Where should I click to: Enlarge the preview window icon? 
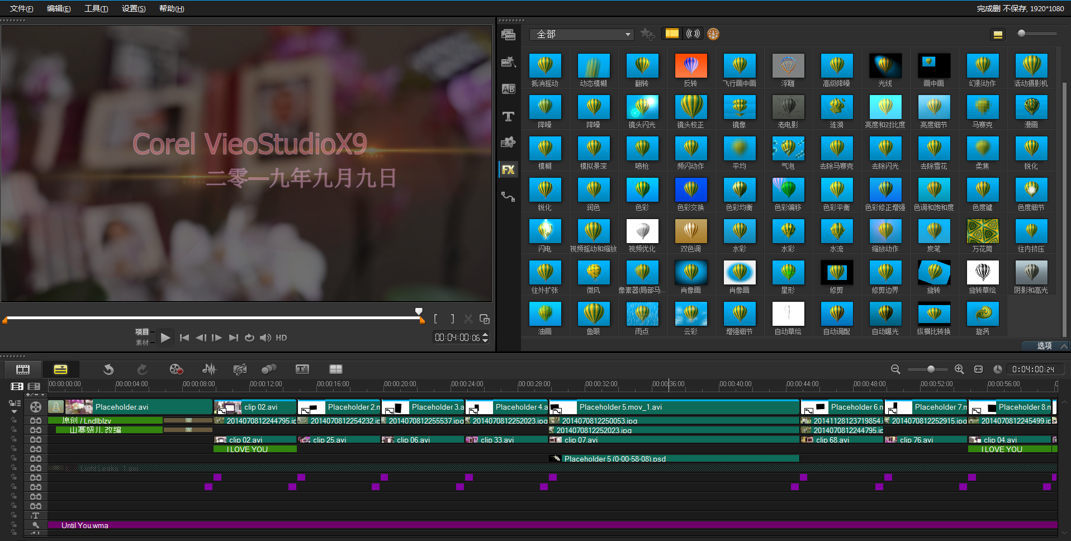(x=485, y=319)
